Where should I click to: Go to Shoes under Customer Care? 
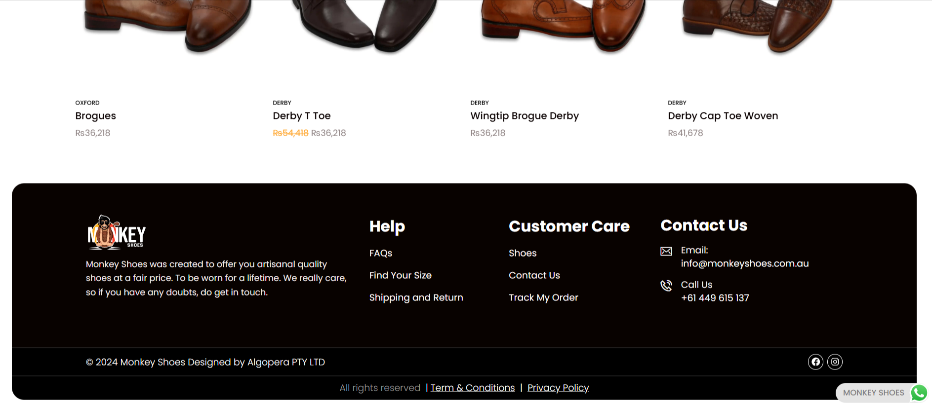(523, 253)
